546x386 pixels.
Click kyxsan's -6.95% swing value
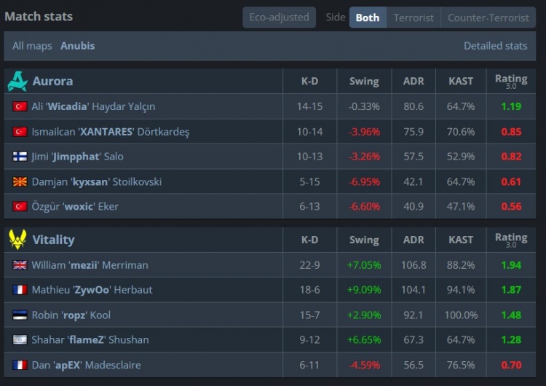point(364,181)
